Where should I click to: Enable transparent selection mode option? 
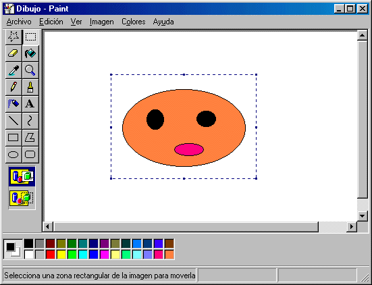click(22, 198)
